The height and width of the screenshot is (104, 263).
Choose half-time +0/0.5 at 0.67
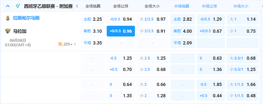[x=211, y=31]
